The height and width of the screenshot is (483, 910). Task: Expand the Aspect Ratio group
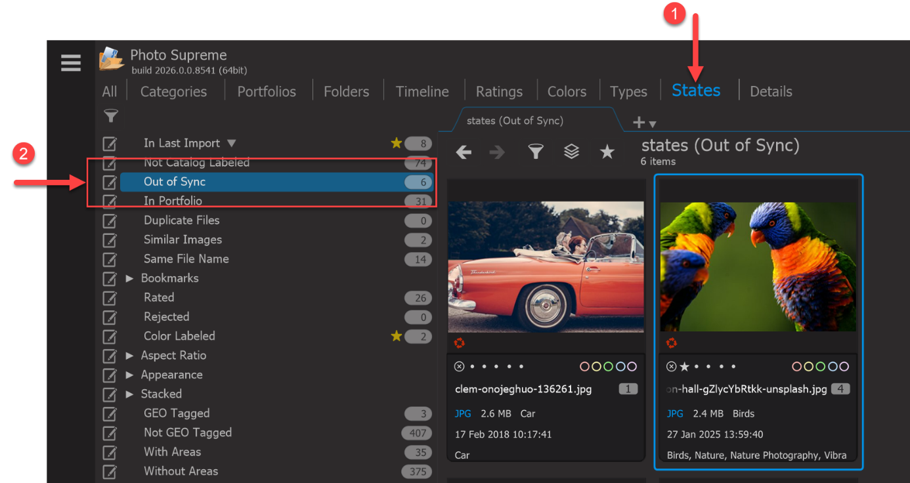pyautogui.click(x=129, y=356)
